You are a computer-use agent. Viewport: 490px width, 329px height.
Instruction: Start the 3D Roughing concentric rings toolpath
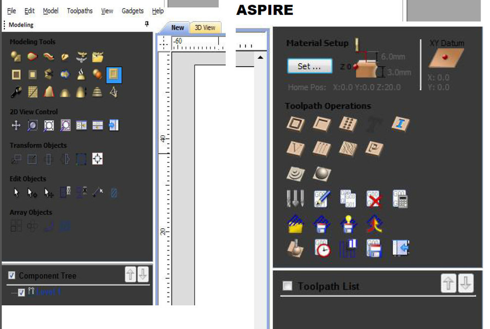pyautogui.click(x=295, y=174)
